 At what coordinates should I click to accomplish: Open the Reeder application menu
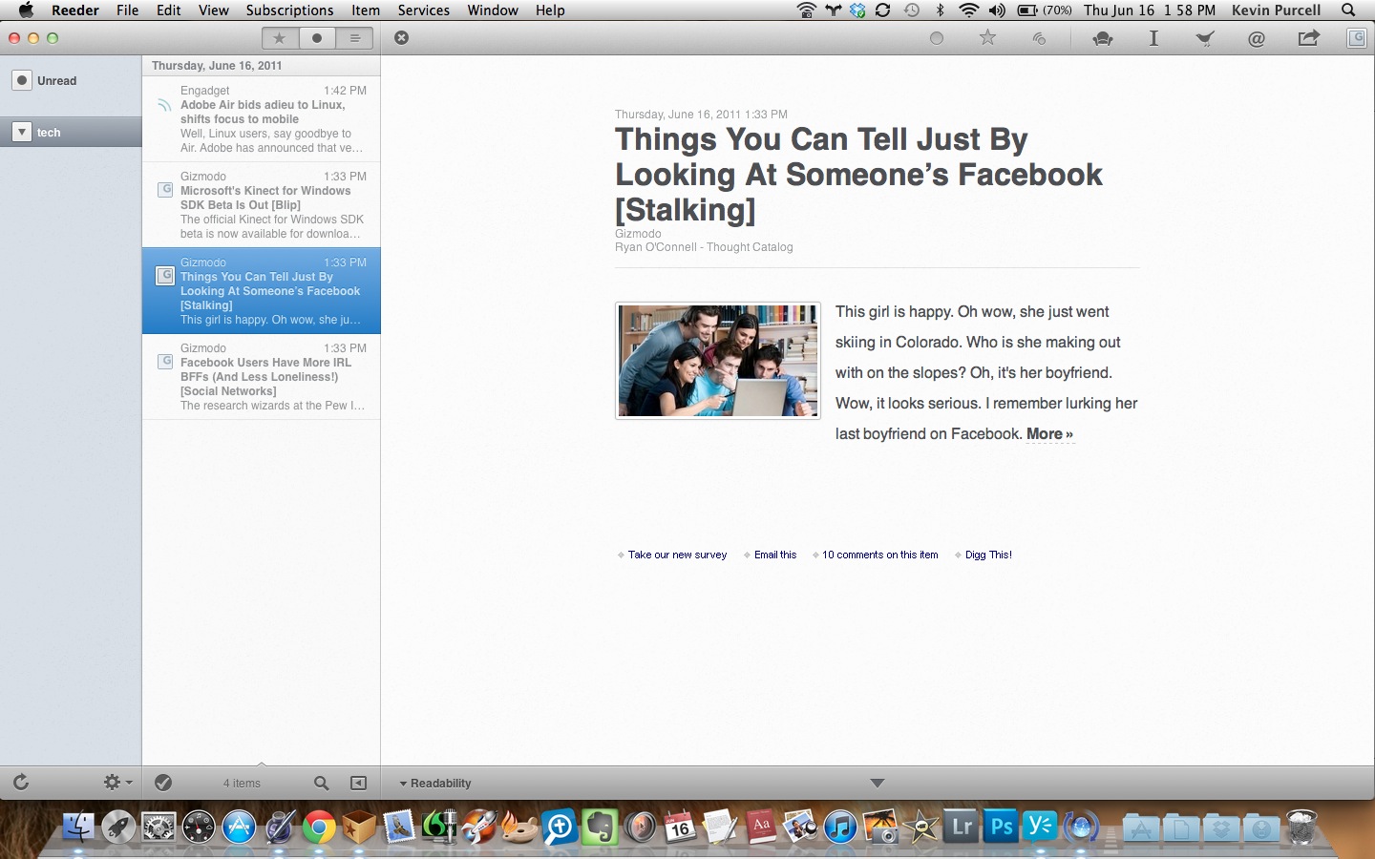pos(75,10)
